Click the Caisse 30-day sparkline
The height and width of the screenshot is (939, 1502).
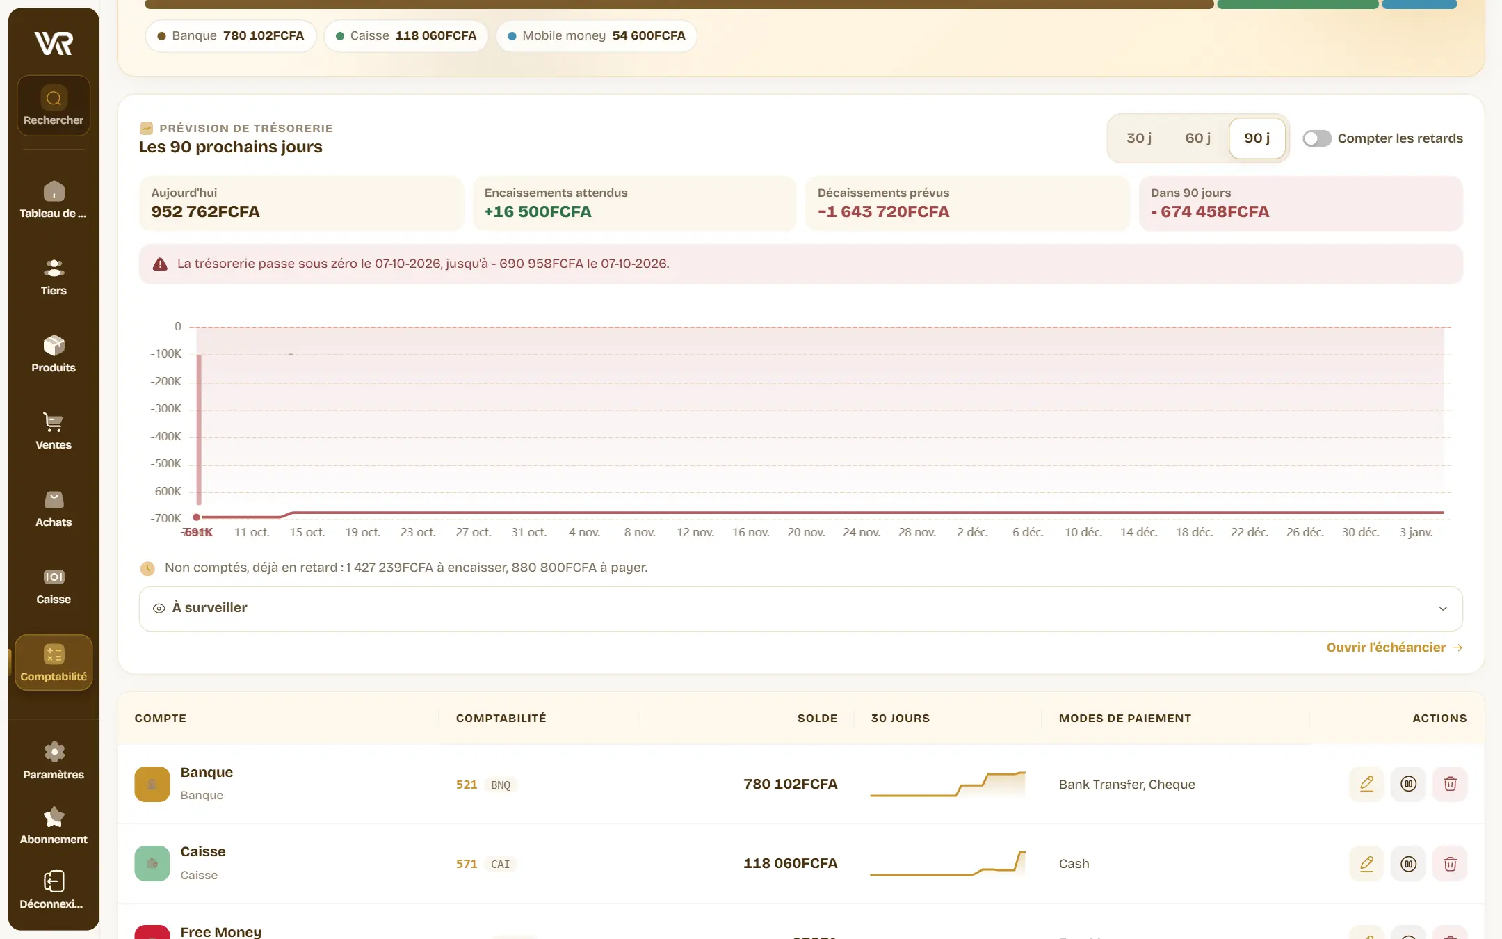[948, 864]
